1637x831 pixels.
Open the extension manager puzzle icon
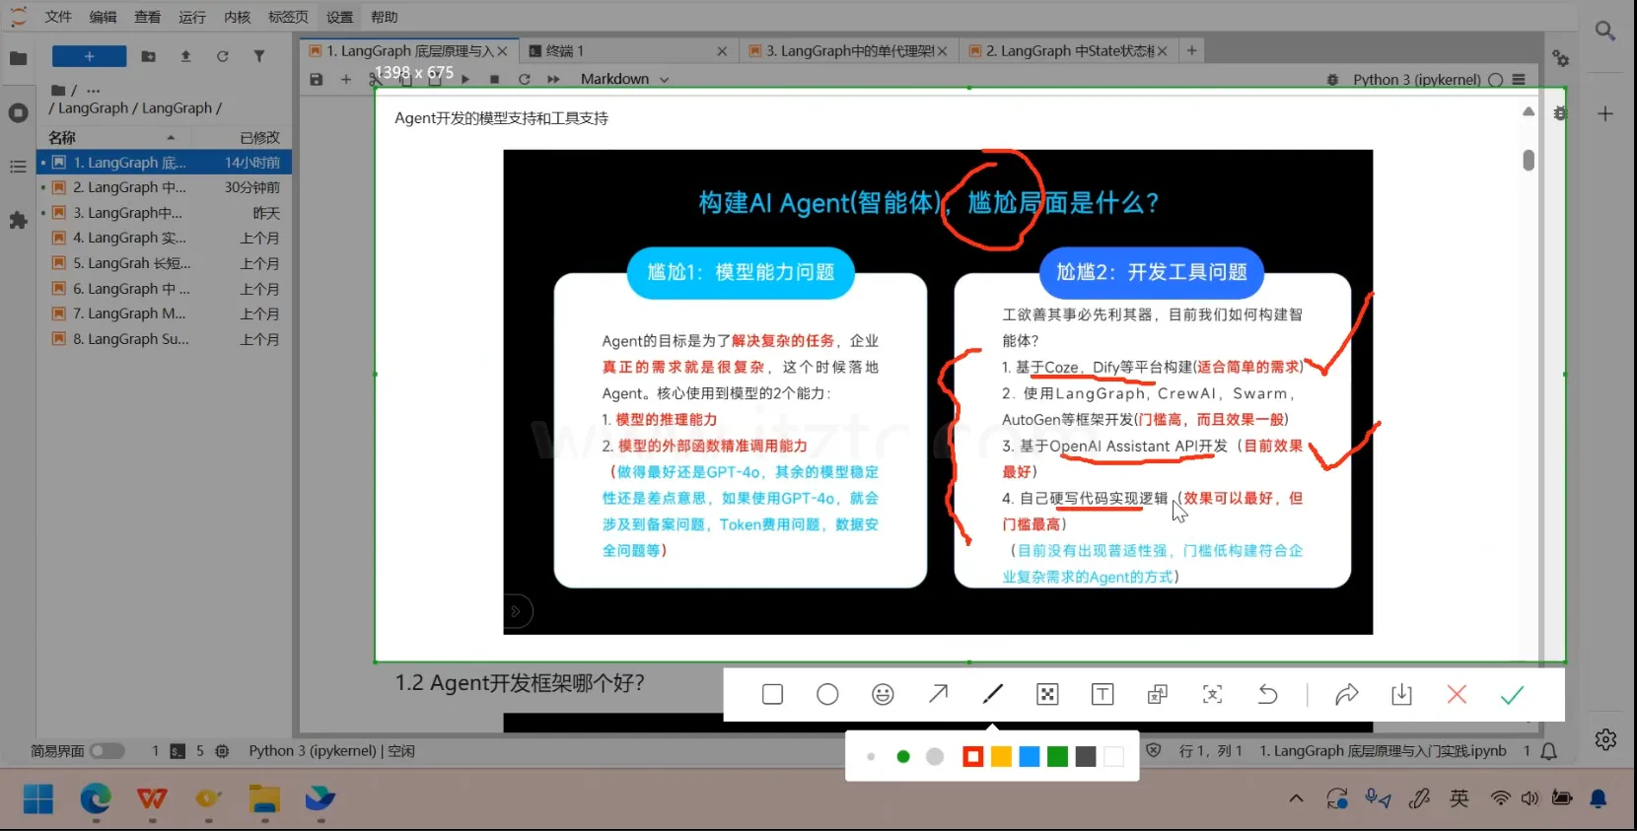pos(18,221)
